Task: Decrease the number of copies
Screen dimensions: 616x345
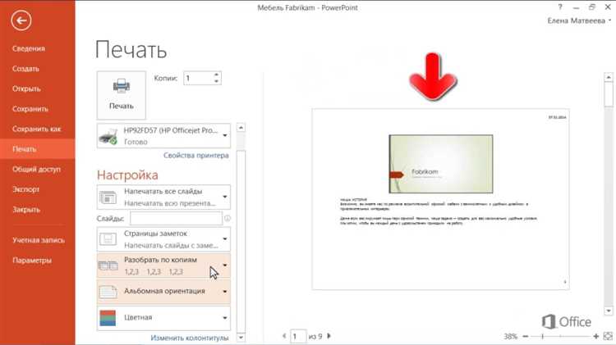Action: (x=217, y=82)
